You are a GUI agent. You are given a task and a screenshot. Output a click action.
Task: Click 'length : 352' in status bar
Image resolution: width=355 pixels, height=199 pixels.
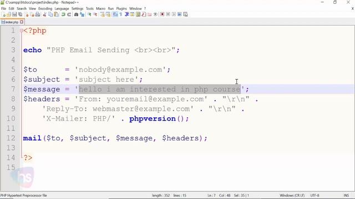161,195
